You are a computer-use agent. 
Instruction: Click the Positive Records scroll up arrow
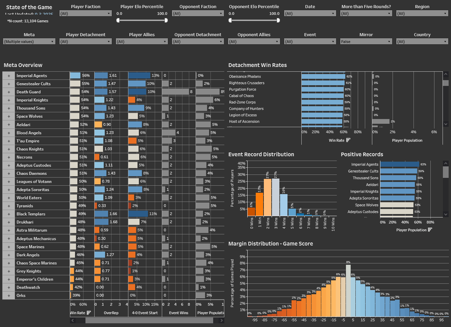click(x=446, y=163)
